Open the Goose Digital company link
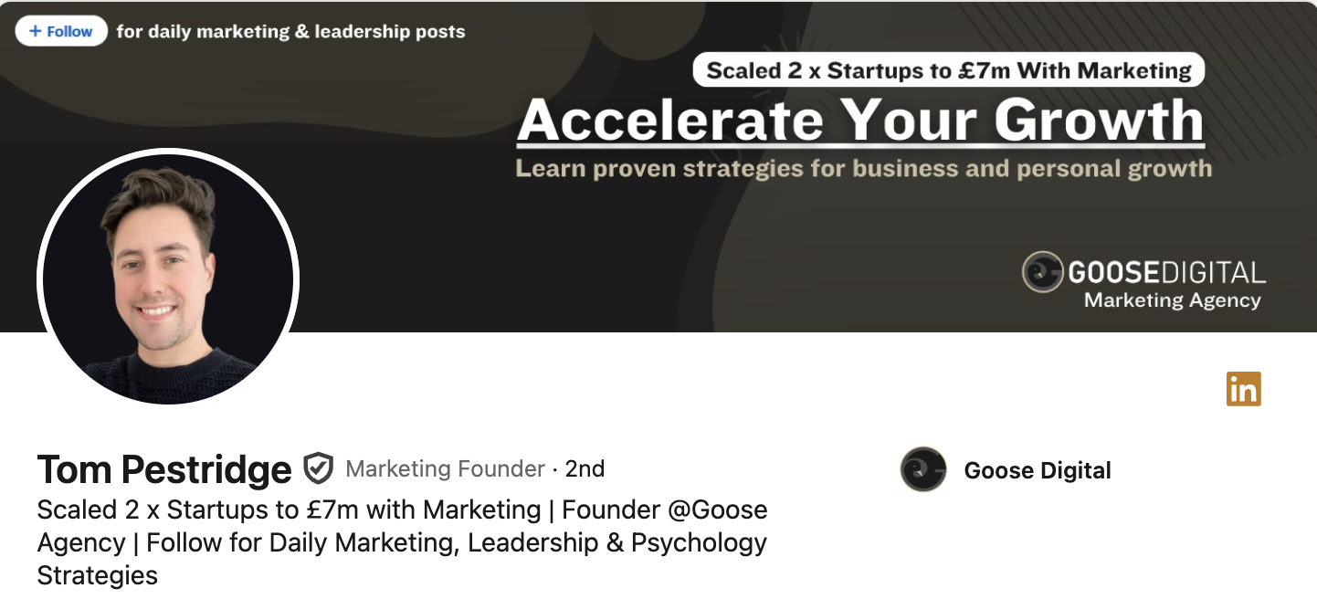Viewport: 1317px width, 599px height. pos(1038,471)
